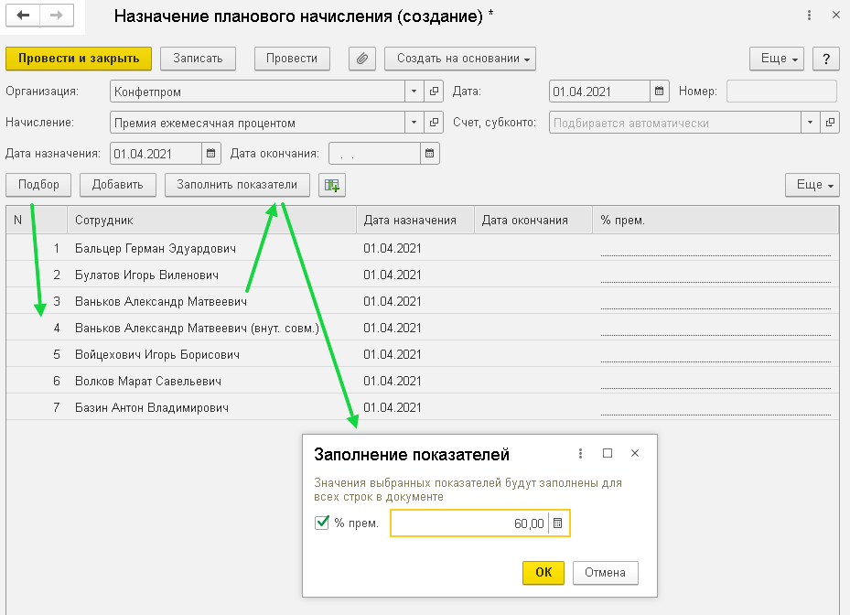Maximize the Заполнение показателей dialog
This screenshot has width=850, height=615.
(608, 453)
